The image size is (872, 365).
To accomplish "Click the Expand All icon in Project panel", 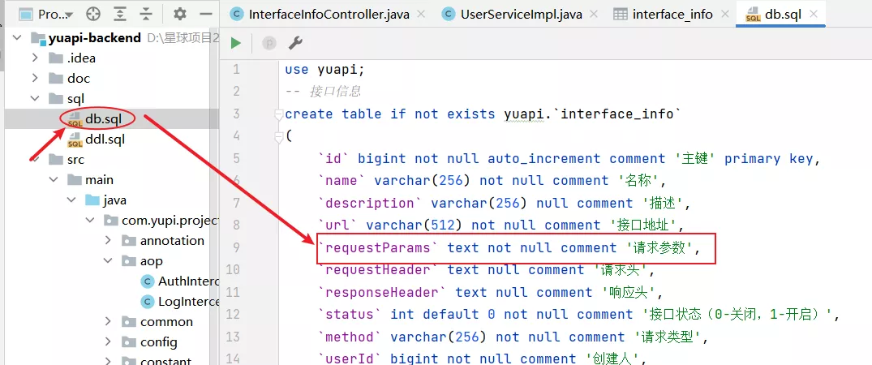I will pyautogui.click(x=119, y=14).
